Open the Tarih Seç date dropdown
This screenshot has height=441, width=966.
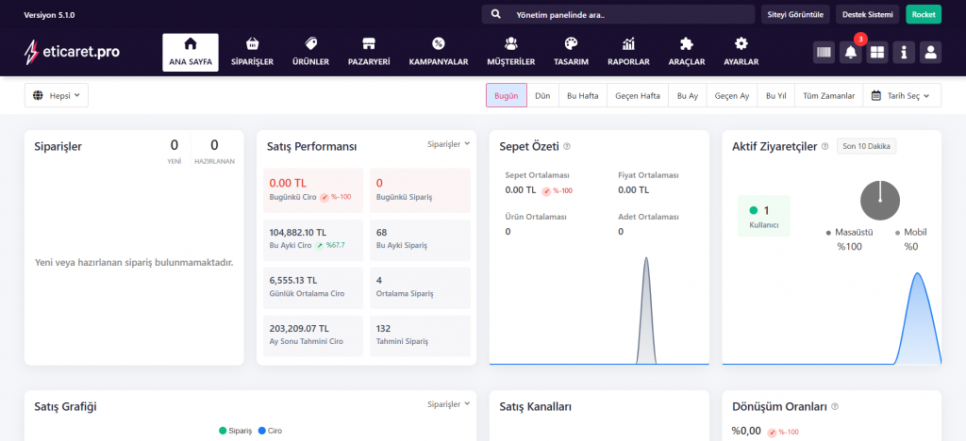pos(906,95)
